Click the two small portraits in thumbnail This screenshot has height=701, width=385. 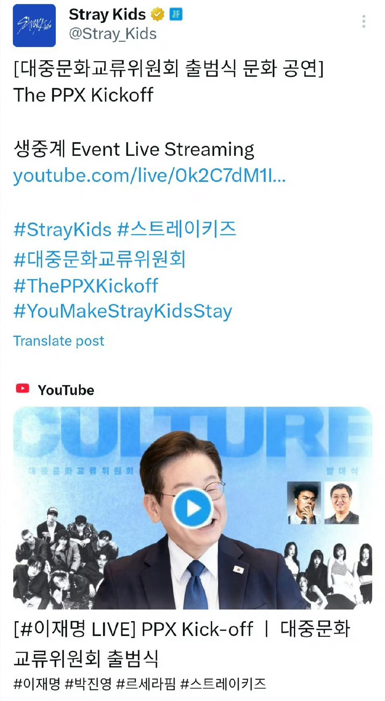[323, 503]
